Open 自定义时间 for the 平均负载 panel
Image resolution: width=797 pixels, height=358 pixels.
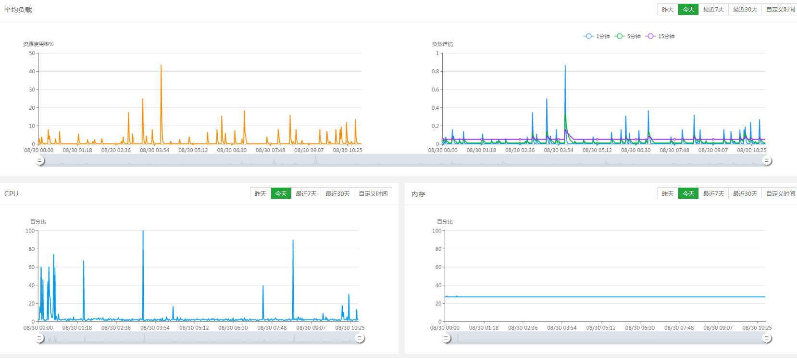[x=780, y=10]
